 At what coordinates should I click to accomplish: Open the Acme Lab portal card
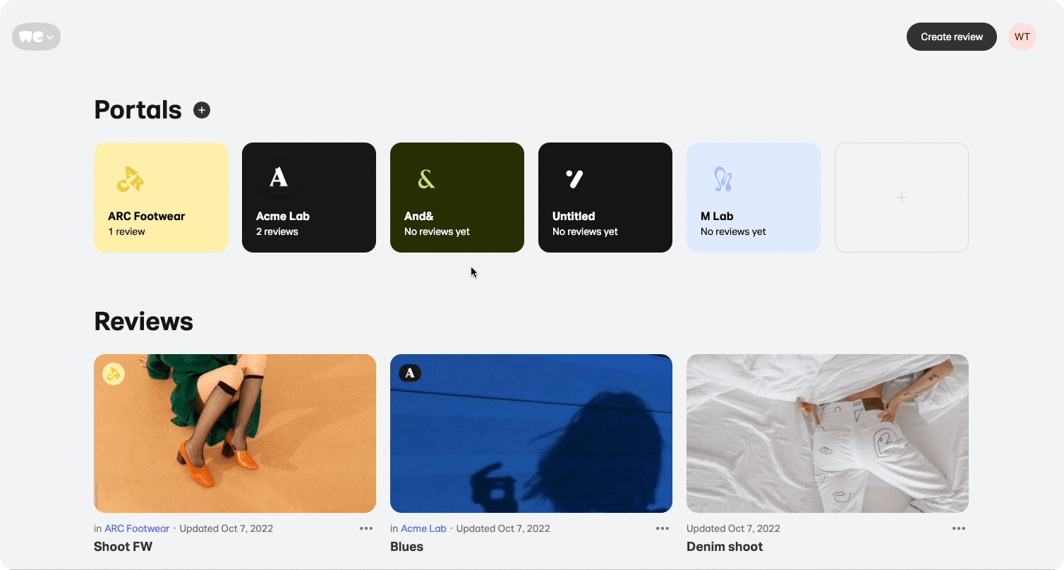click(309, 198)
